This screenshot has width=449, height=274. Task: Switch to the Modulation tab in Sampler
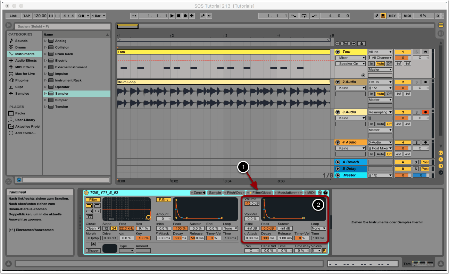tap(286, 192)
